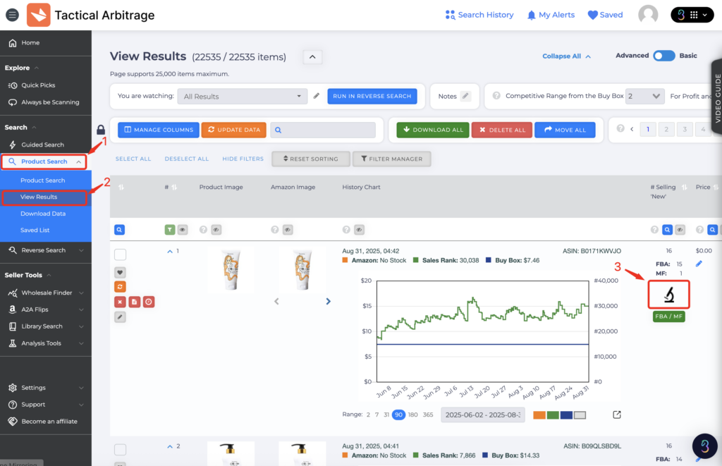This screenshot has height=466, width=722.
Task: Edit Notes pencil icon
Action: click(465, 97)
